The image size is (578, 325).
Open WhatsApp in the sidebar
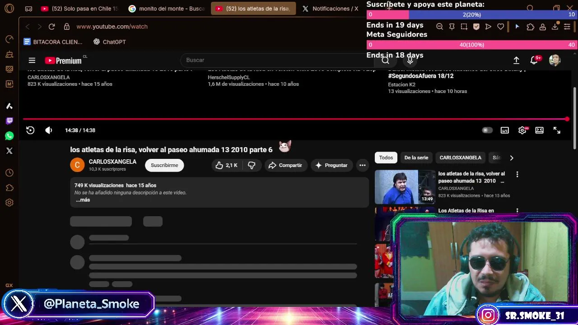coord(9,136)
